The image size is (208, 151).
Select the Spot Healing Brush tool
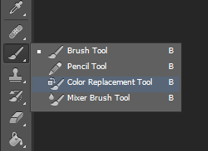click(16, 32)
